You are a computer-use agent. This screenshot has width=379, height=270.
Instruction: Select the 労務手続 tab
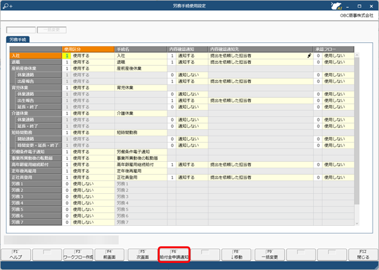[18, 40]
